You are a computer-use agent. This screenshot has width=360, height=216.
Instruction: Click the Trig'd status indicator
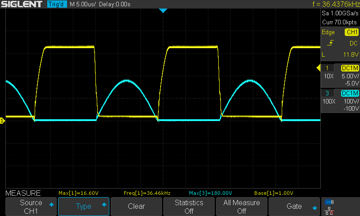tap(57, 4)
